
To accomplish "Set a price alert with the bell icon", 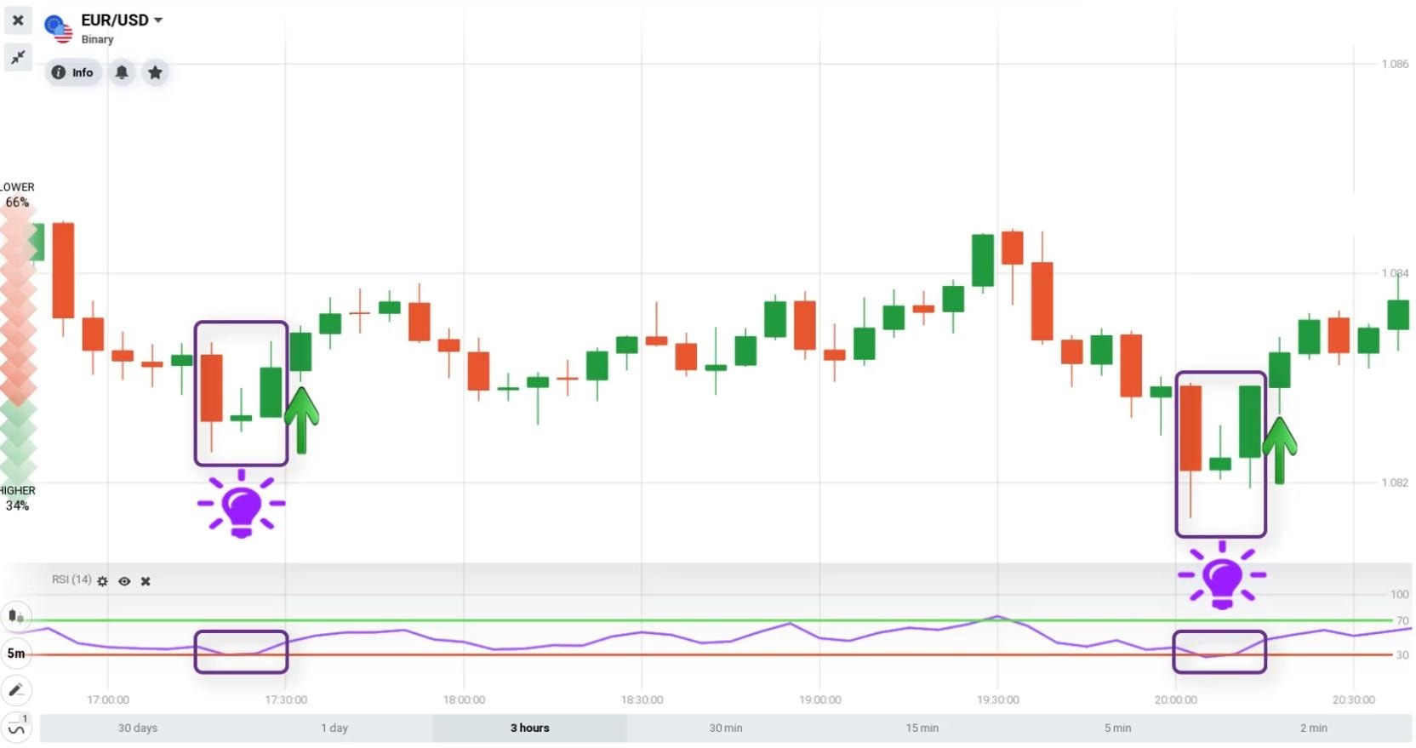I will [x=122, y=72].
